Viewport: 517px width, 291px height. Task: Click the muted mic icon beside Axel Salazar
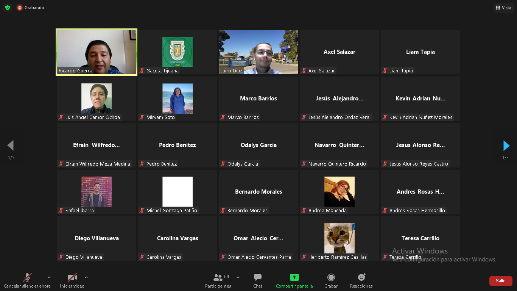[304, 70]
